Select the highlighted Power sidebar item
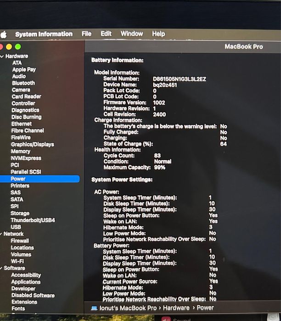281x321 pixels. click(40, 179)
